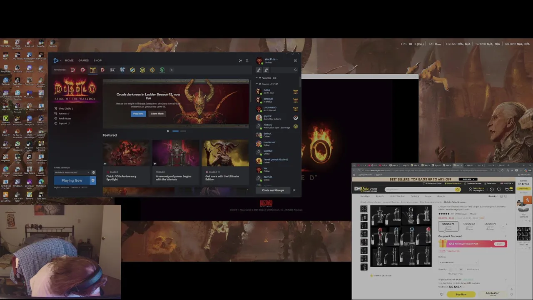The width and height of the screenshot is (533, 300).
Task: Open DHgate Join / Sign In menu
Action: coord(477,190)
